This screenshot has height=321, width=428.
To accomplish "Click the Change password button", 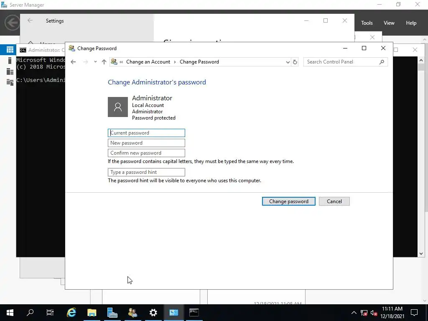I will [288, 201].
